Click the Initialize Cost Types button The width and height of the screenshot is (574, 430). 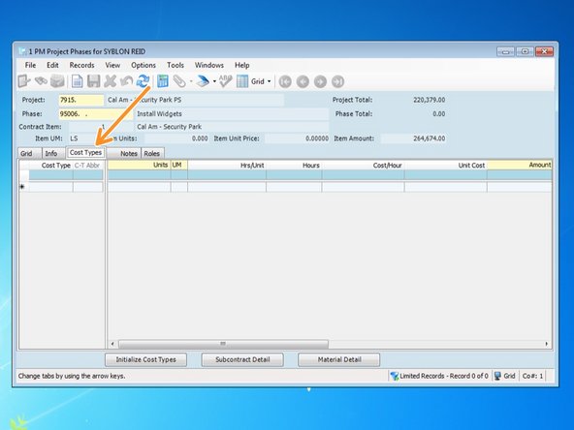tap(146, 360)
